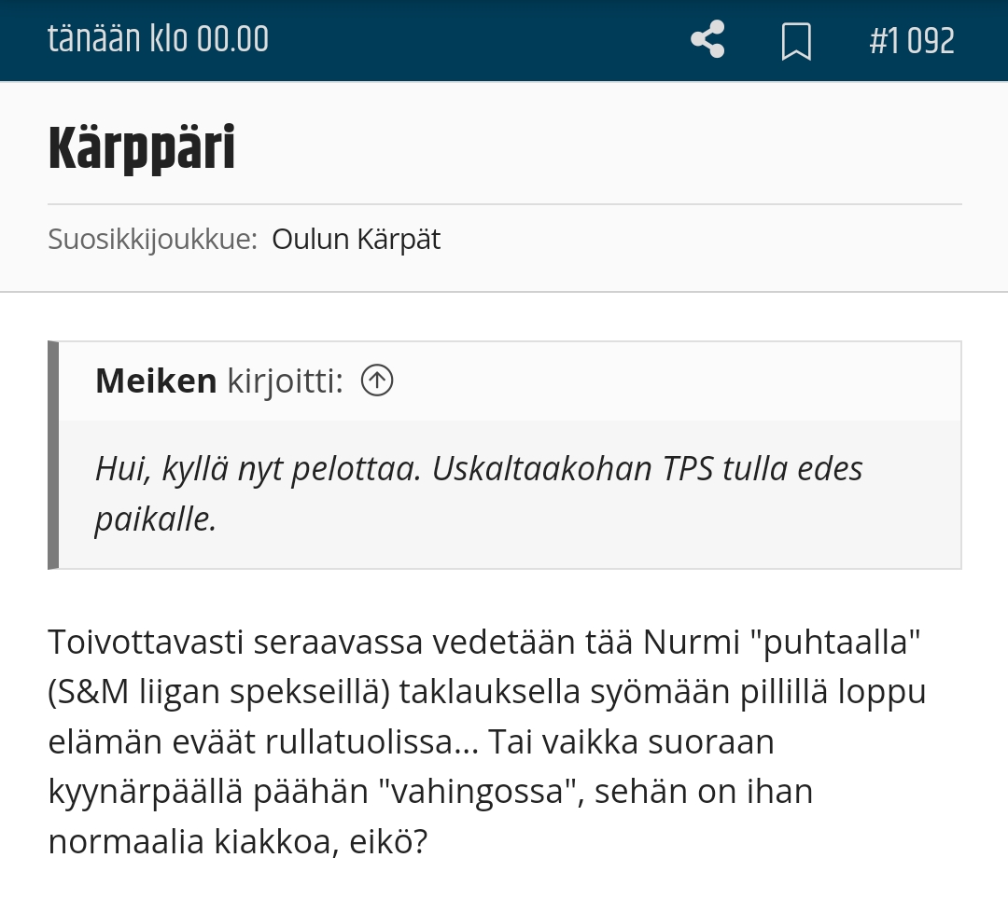Image resolution: width=1008 pixels, height=913 pixels.
Task: Click the share icon in the post header
Action: [707, 40]
